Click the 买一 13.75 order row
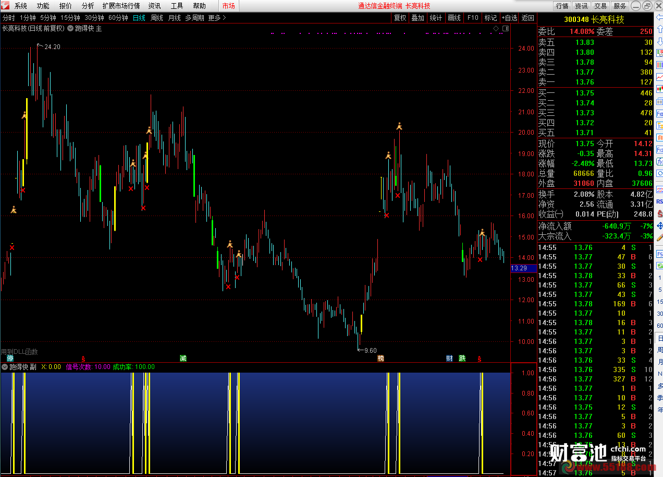Viewport: 663px width, 477px height. pos(595,93)
